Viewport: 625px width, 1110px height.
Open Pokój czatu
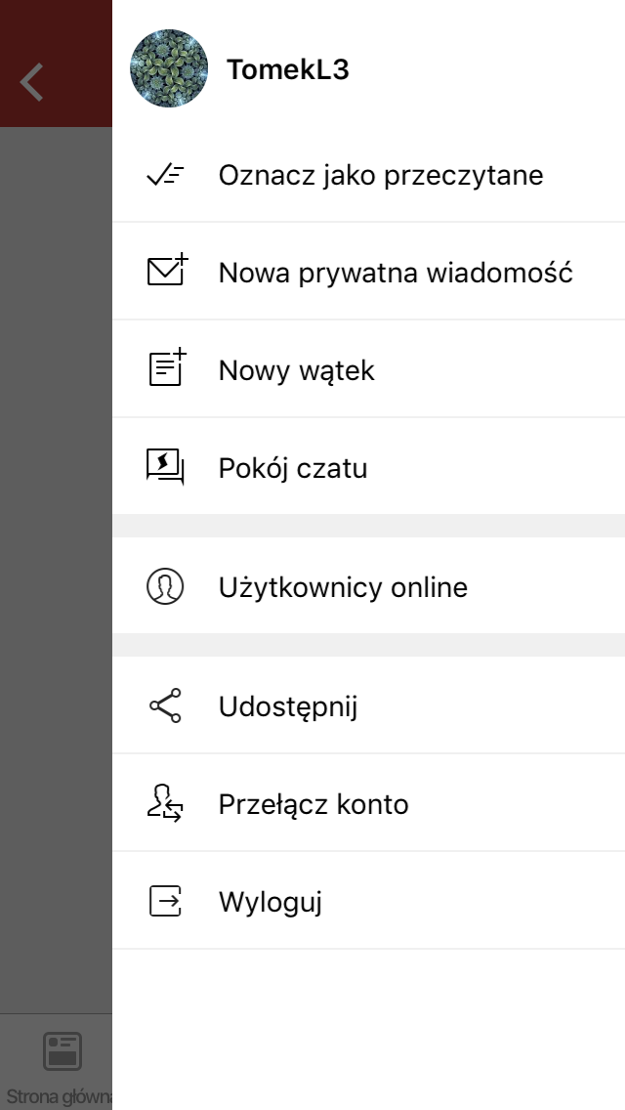click(x=293, y=468)
